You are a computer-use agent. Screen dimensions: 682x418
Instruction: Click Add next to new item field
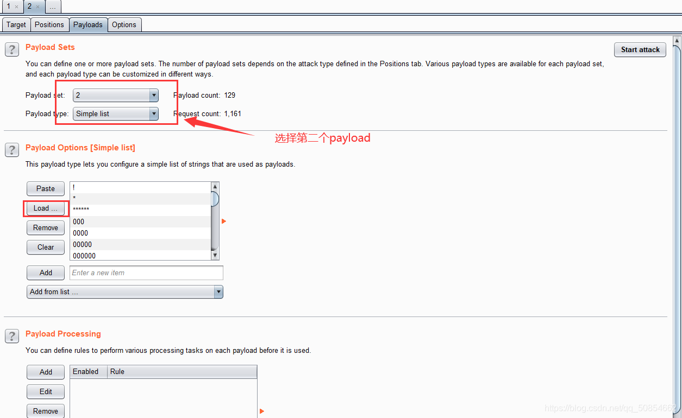46,273
